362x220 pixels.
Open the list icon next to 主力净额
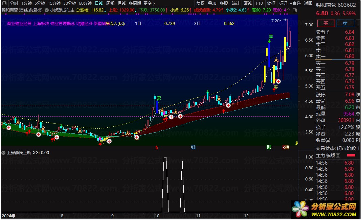pyautogui.click(x=338, y=155)
